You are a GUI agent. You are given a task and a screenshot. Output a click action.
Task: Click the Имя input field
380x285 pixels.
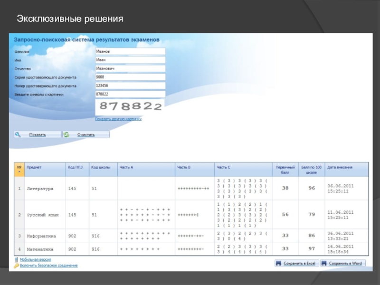130,60
